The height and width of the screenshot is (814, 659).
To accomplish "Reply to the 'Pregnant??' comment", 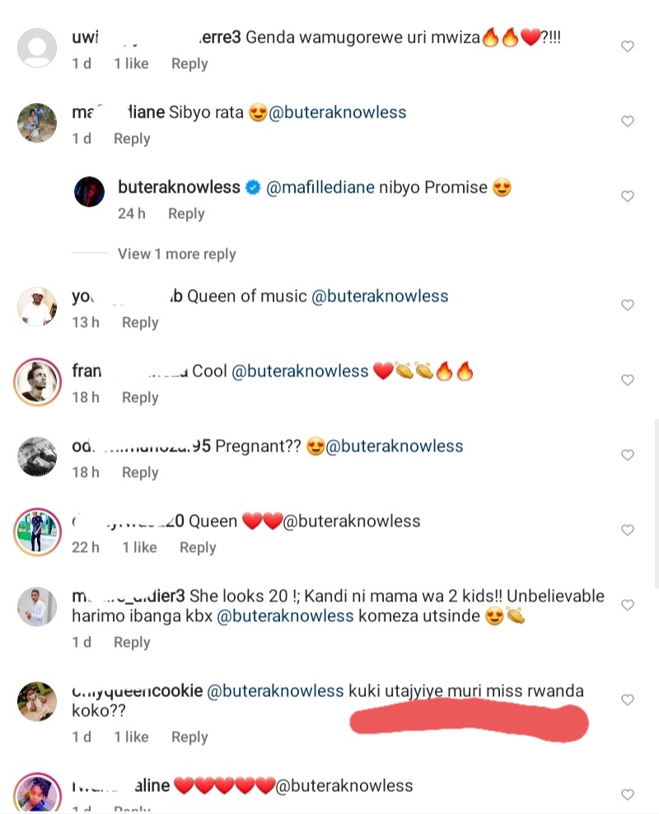I will point(140,472).
